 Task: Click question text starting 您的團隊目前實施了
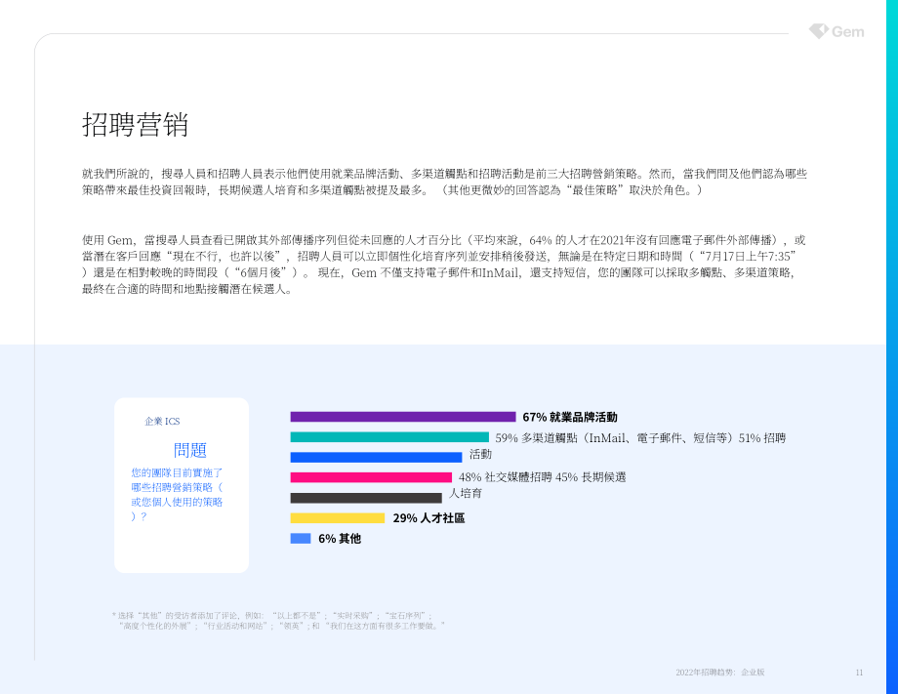coord(177,494)
